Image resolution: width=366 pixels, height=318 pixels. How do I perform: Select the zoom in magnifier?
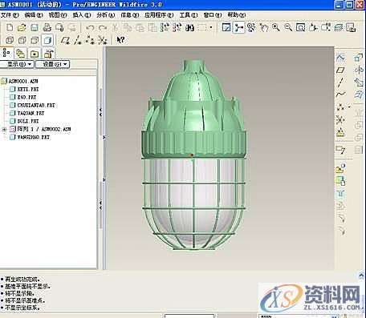[x=276, y=27]
